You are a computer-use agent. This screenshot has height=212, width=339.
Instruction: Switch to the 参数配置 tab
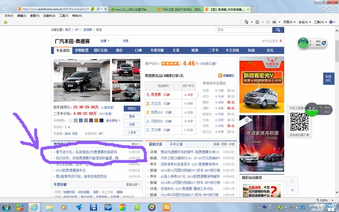(x=82, y=50)
